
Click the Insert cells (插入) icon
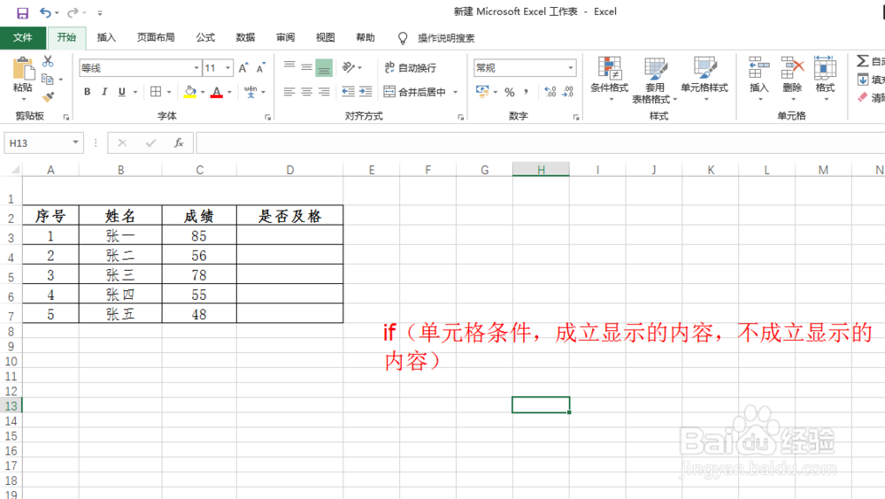point(759,68)
